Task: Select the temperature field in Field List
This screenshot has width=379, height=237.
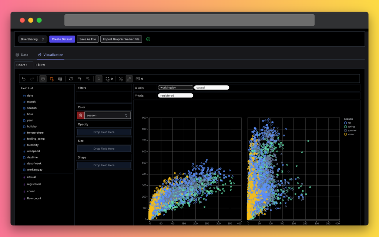Action: pyautogui.click(x=35, y=133)
